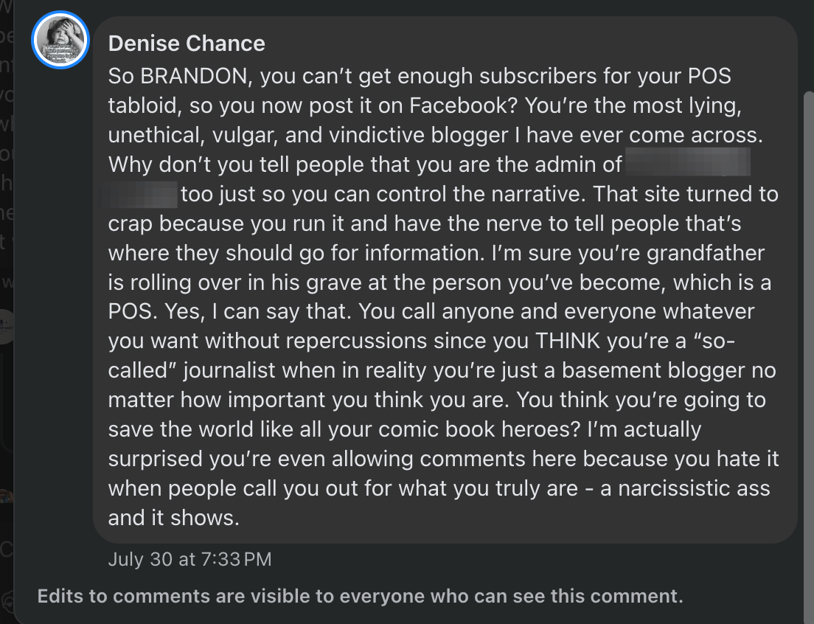This screenshot has height=624, width=814.
Task: Click the tiny partial avatar on lower-left edge
Action: 6,496
